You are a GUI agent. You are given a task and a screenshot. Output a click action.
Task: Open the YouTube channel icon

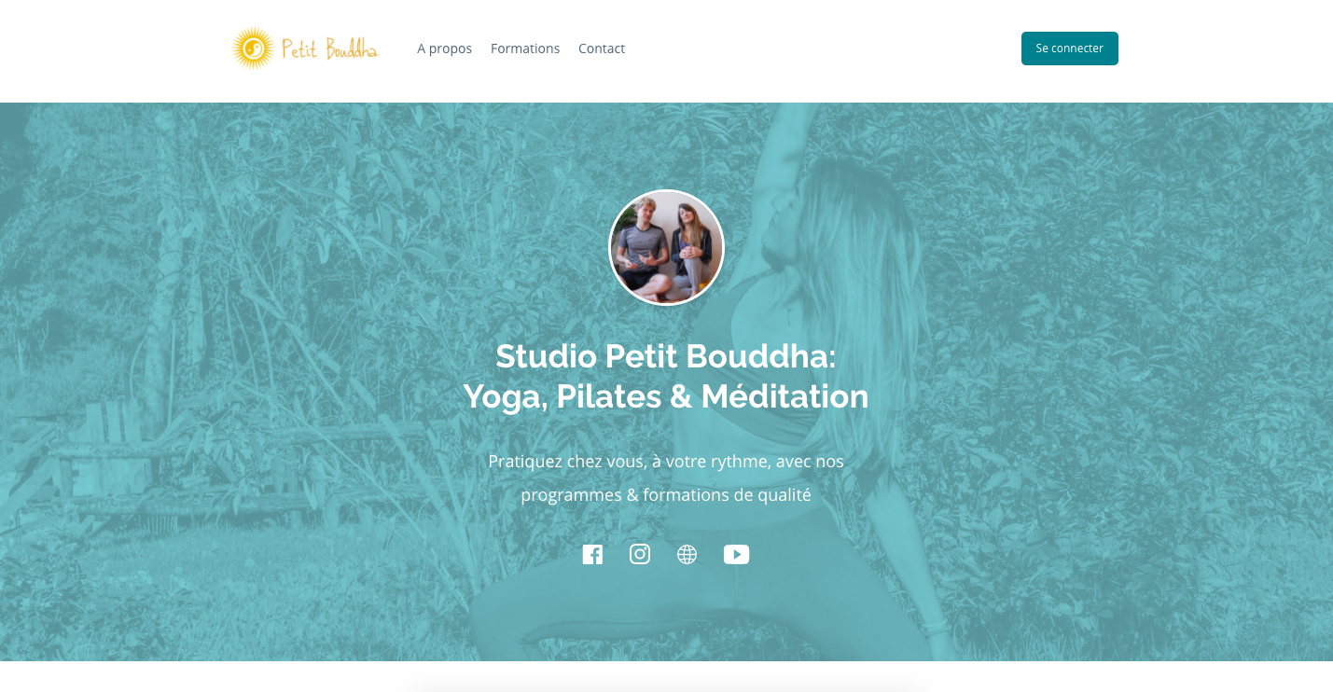[x=736, y=555]
